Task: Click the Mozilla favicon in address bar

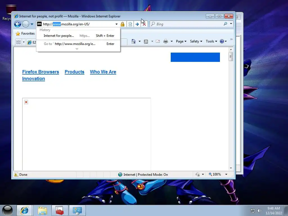Action: pos(39,24)
